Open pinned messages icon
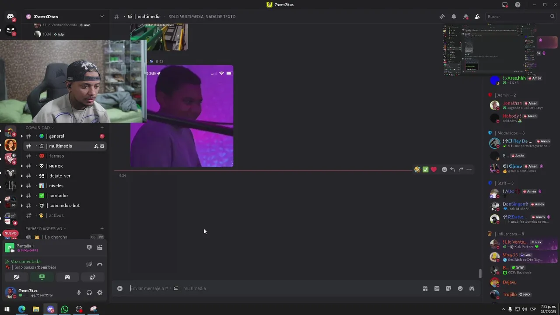 click(465, 17)
